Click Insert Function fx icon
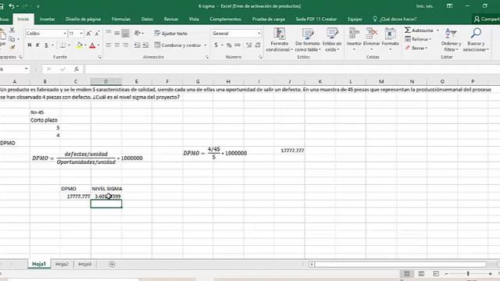Viewport: 500px width, 281px height. click(x=77, y=69)
